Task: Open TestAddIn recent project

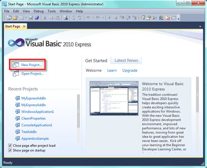Action: pos(29,132)
